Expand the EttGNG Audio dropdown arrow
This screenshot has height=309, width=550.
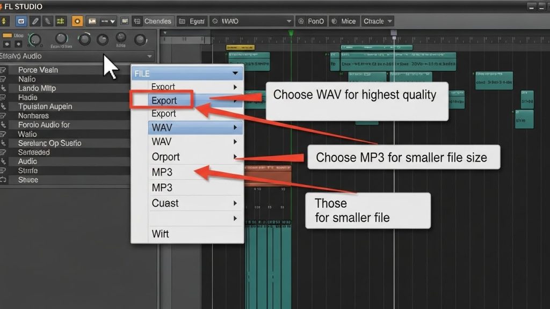(x=149, y=56)
